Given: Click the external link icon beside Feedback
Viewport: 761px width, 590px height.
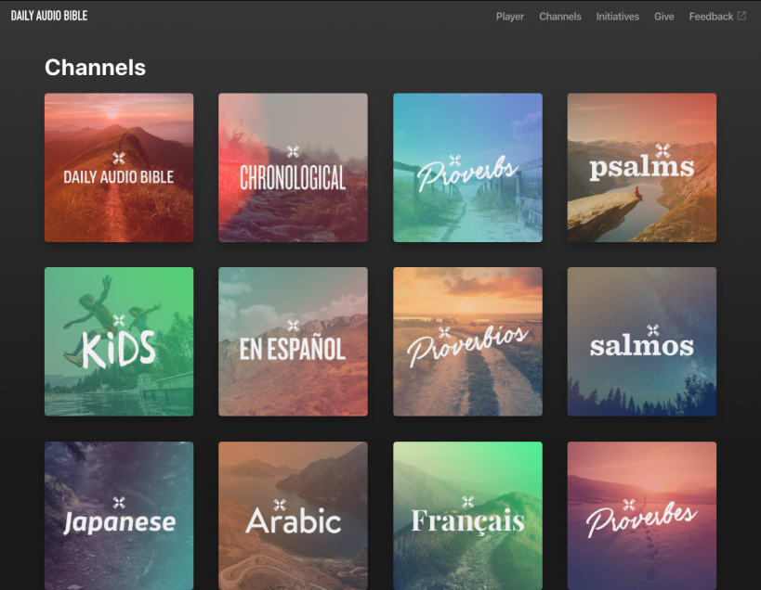Looking at the screenshot, I should [x=741, y=16].
